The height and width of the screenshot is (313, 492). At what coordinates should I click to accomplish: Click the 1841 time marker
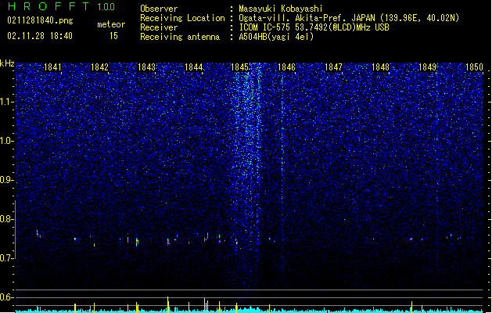[x=52, y=67]
